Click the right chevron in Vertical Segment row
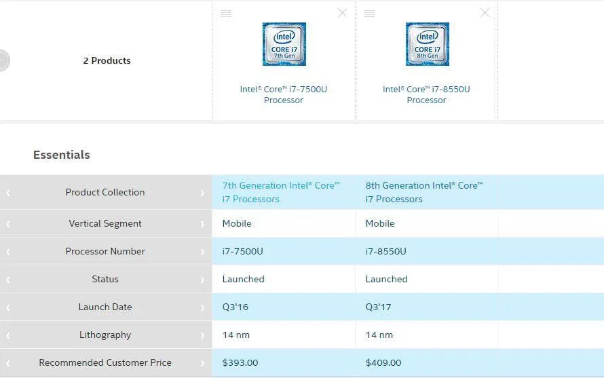This screenshot has width=604, height=378. click(x=202, y=224)
